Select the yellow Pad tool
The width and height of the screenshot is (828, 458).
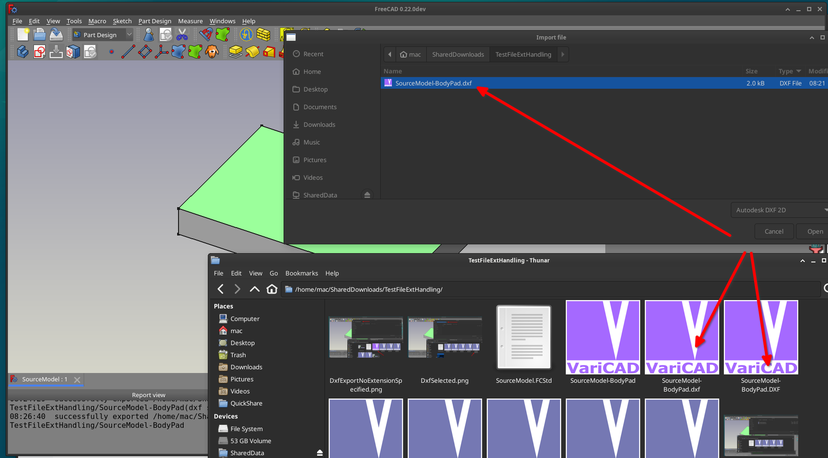[235, 52]
